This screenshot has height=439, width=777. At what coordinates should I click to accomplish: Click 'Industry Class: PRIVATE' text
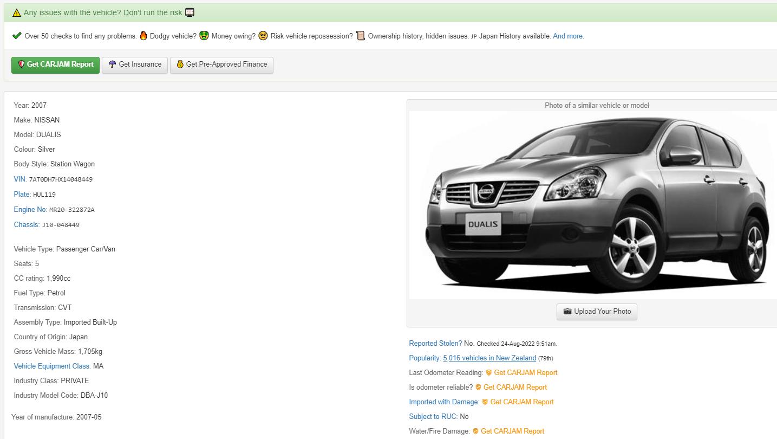tap(51, 381)
